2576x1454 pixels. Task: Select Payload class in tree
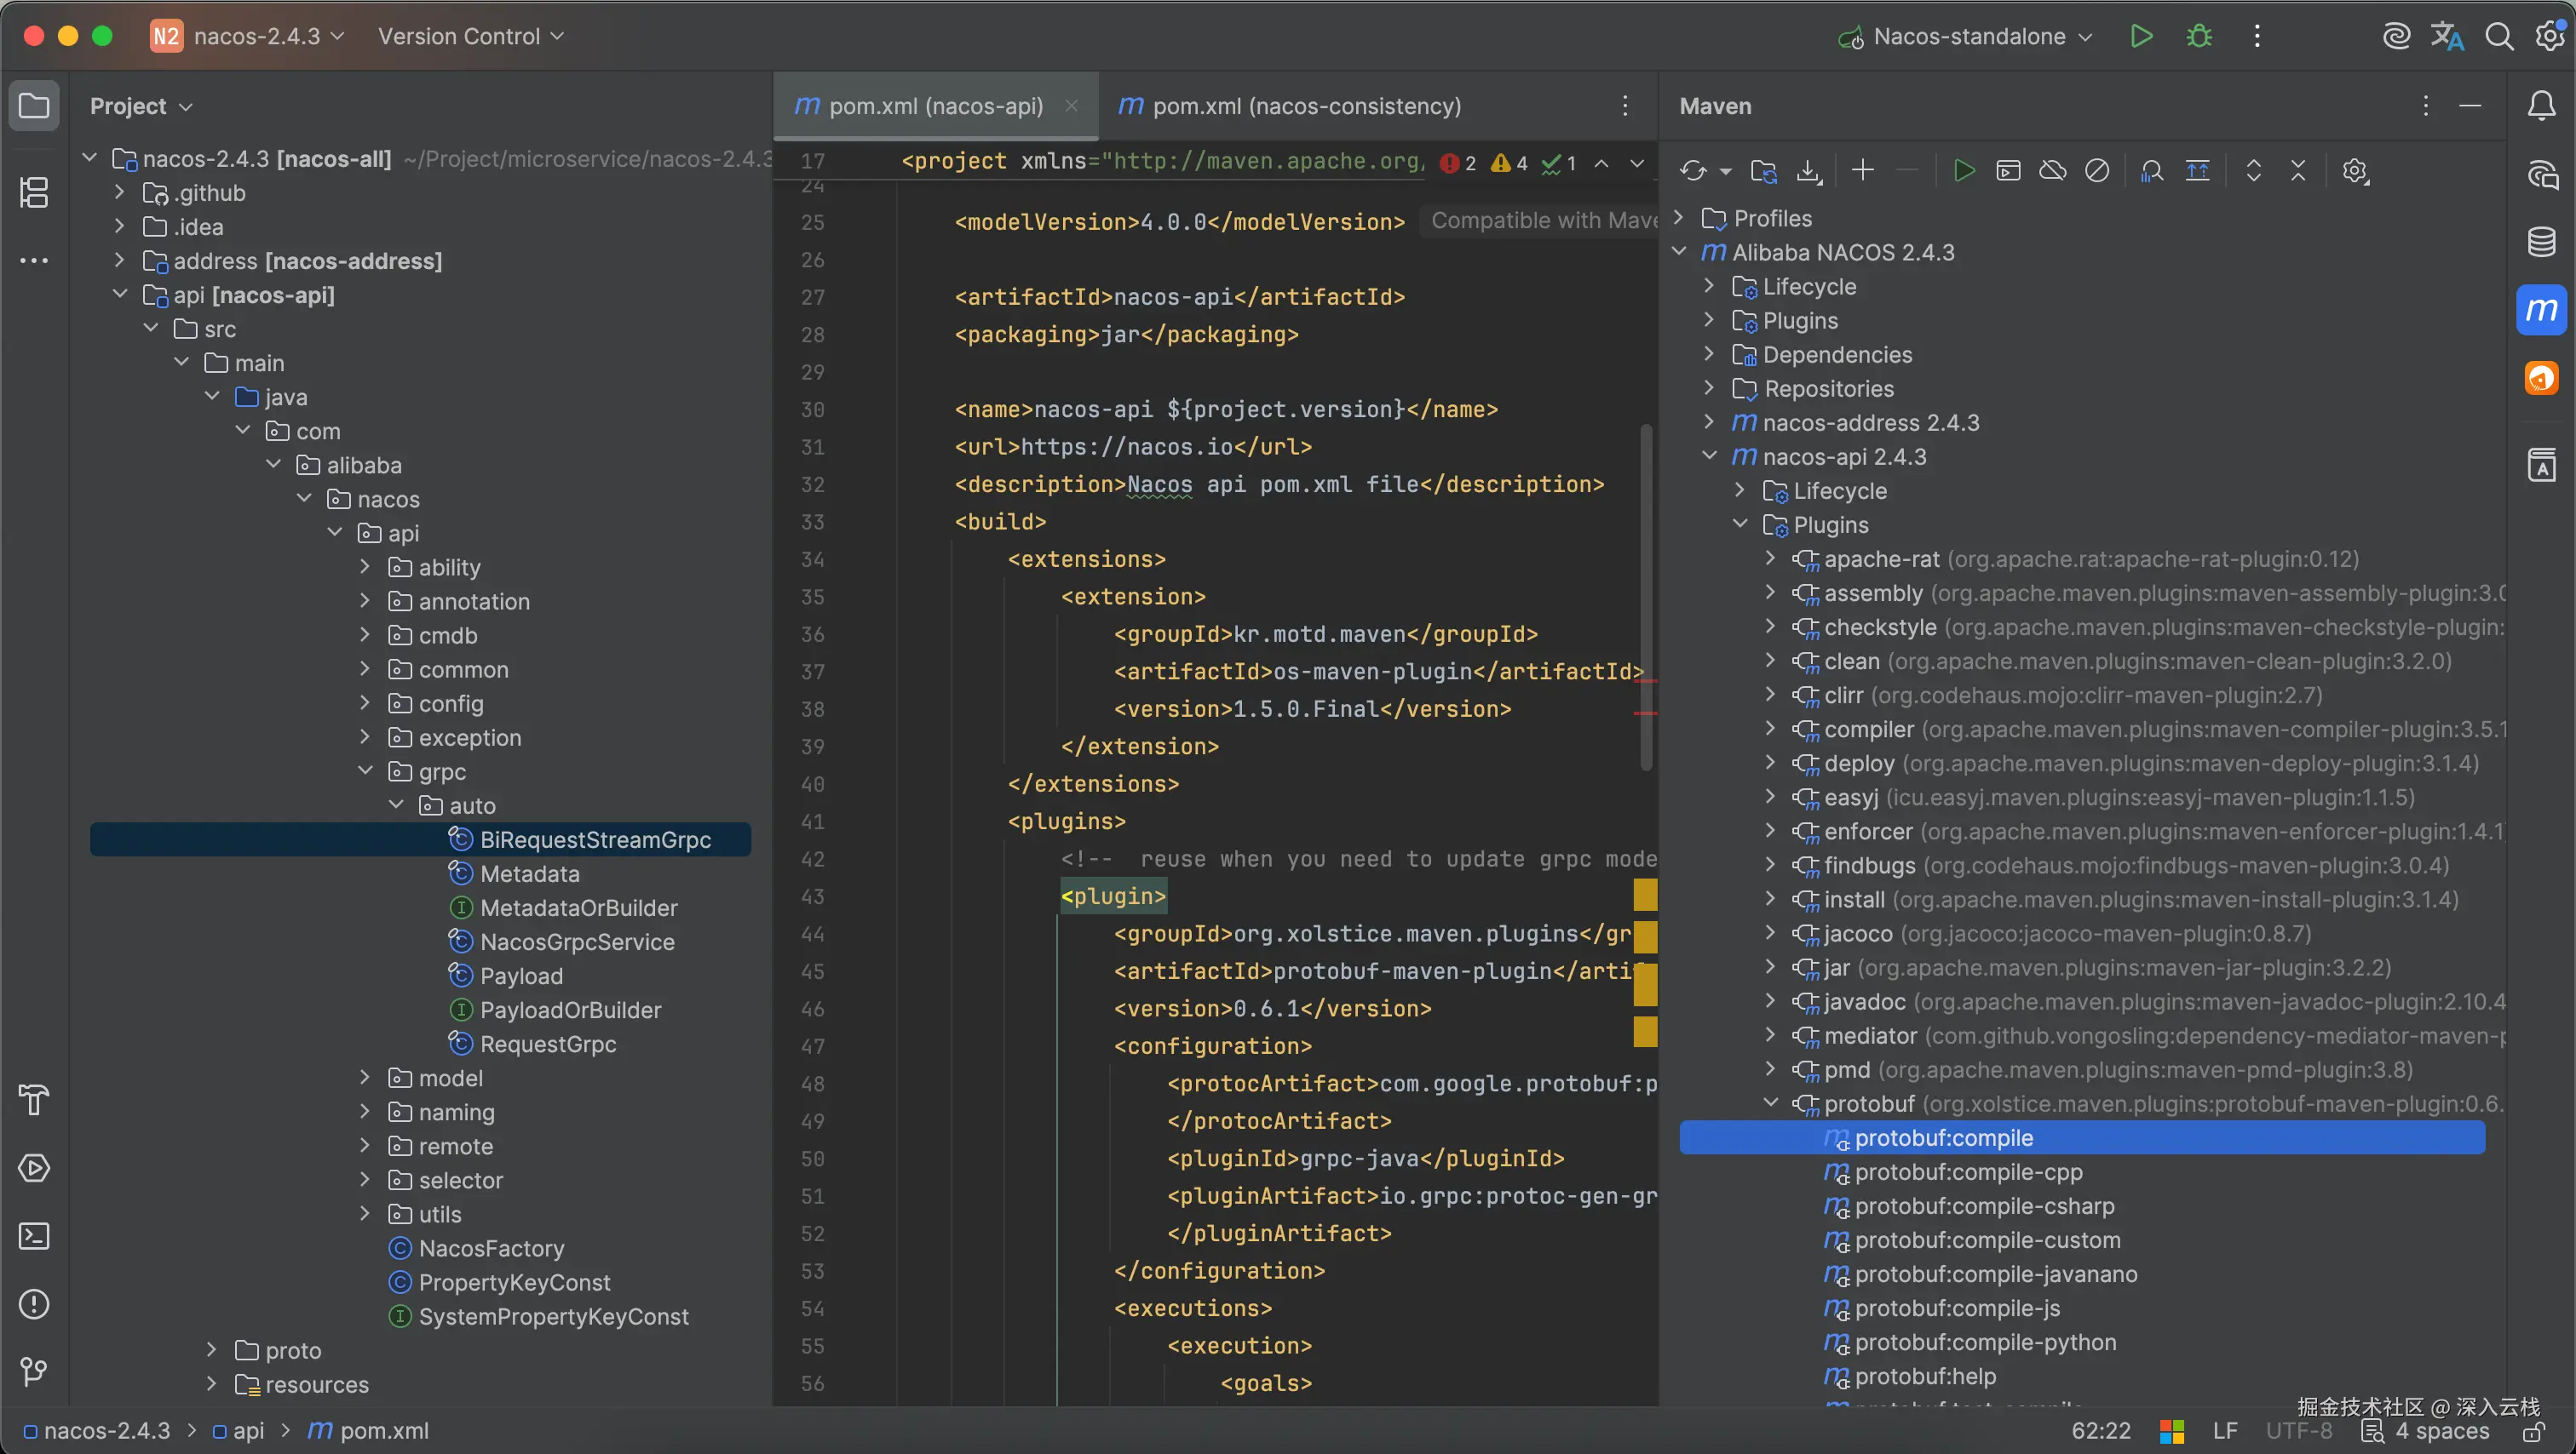point(521,976)
